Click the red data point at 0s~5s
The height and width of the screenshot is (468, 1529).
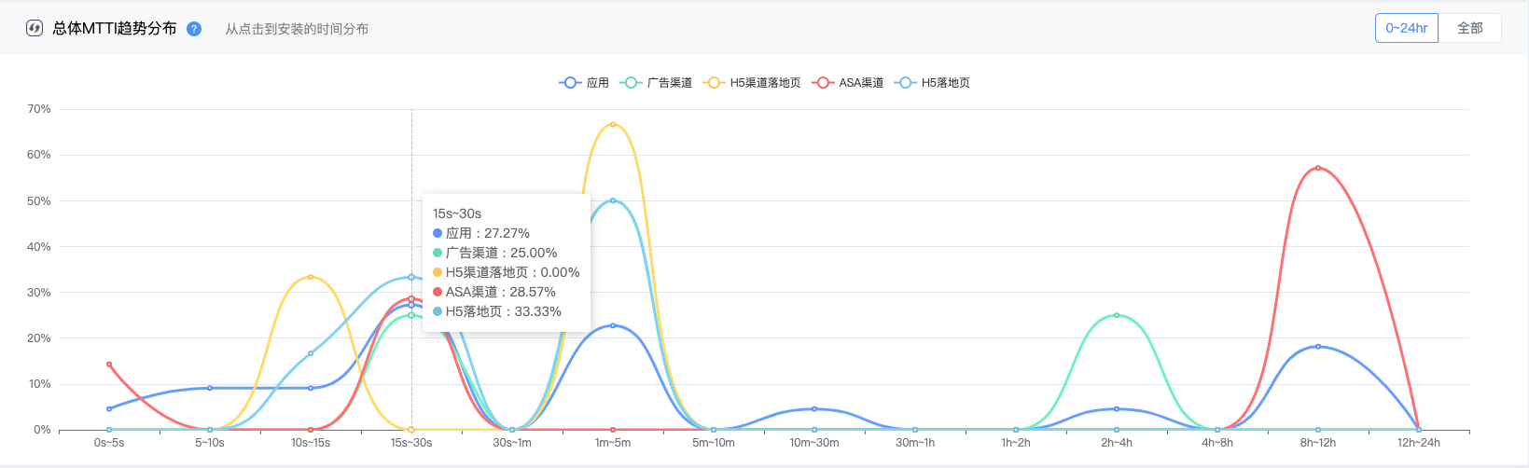click(109, 365)
